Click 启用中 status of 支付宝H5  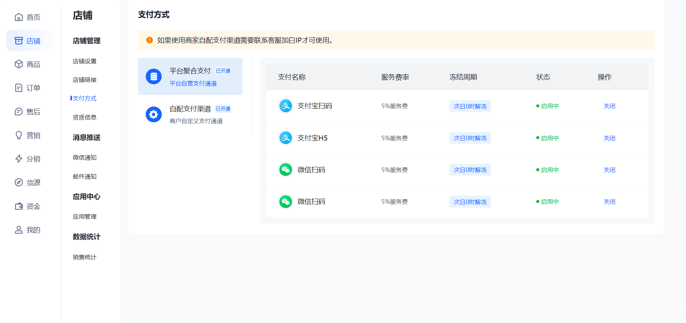point(548,138)
